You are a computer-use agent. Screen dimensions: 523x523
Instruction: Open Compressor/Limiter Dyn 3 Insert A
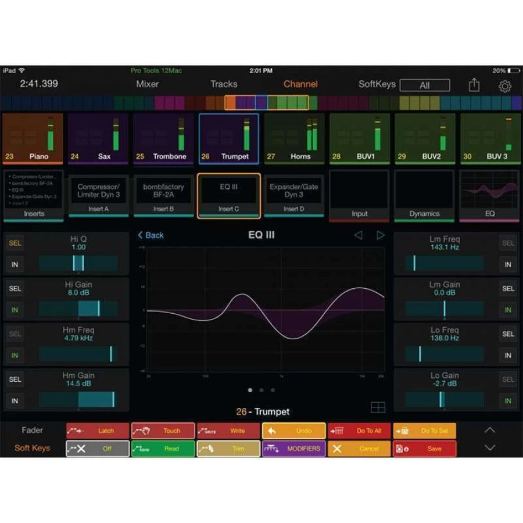coord(98,196)
